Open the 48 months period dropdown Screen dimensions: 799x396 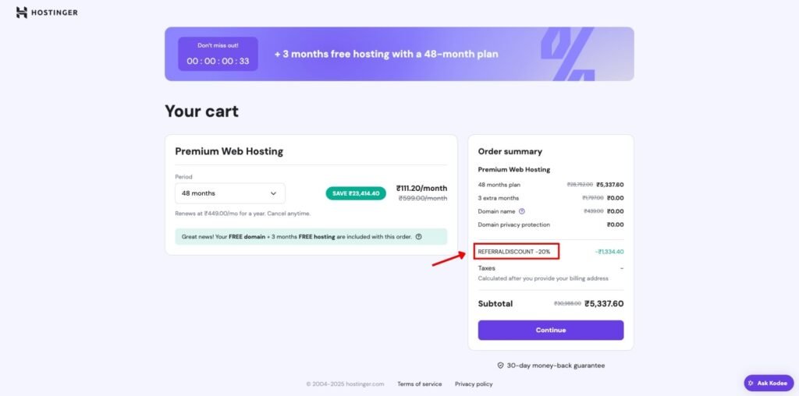(x=230, y=193)
